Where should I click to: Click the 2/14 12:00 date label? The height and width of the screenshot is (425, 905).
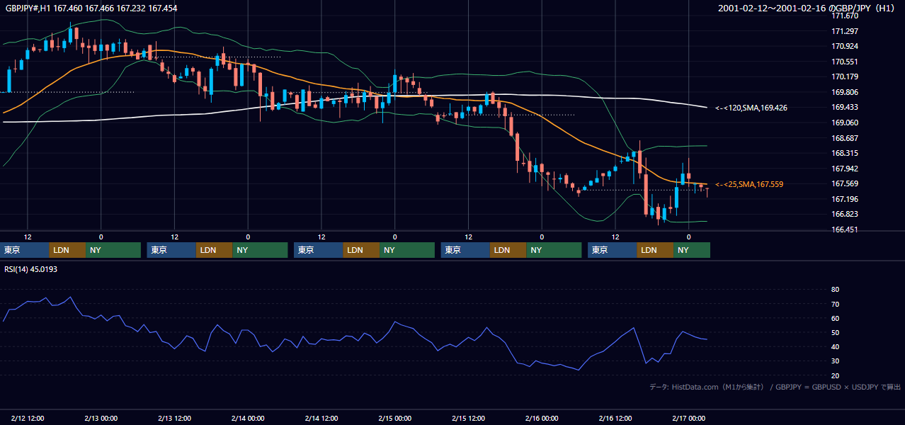click(321, 418)
